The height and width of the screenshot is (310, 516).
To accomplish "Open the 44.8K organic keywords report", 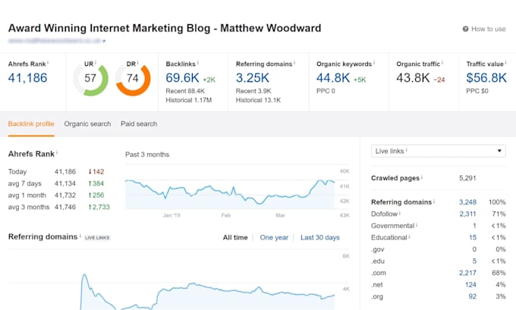I will point(333,78).
